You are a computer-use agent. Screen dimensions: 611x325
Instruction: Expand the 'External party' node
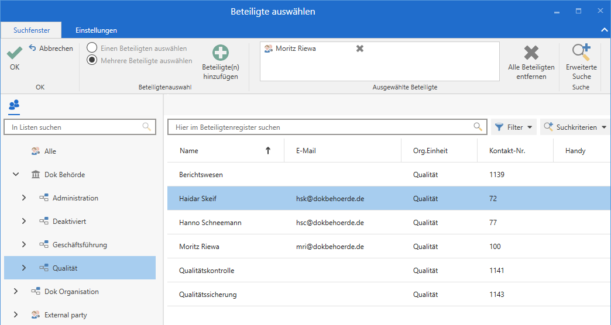[16, 314]
